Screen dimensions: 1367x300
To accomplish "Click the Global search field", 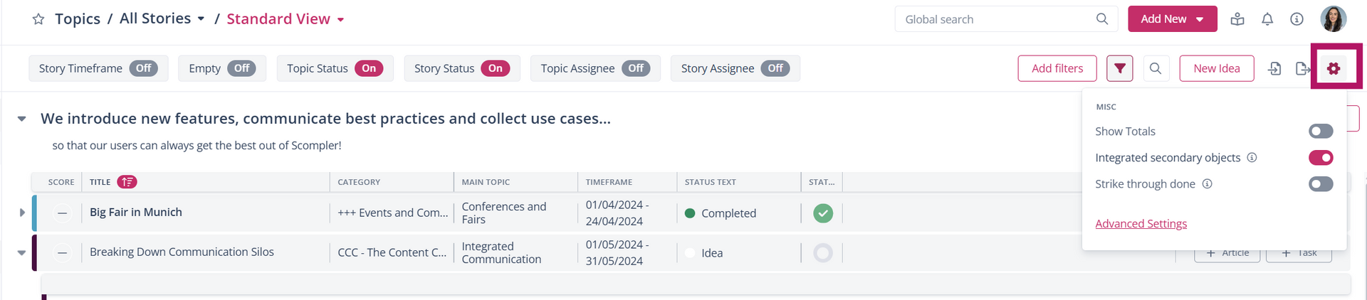I will pyautogui.click(x=997, y=19).
